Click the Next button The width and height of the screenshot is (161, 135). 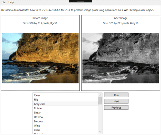coord(116,101)
